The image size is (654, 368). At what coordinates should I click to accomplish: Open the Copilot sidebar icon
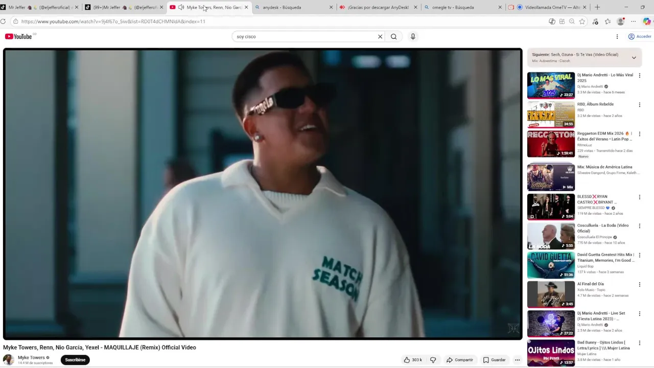coord(647,21)
